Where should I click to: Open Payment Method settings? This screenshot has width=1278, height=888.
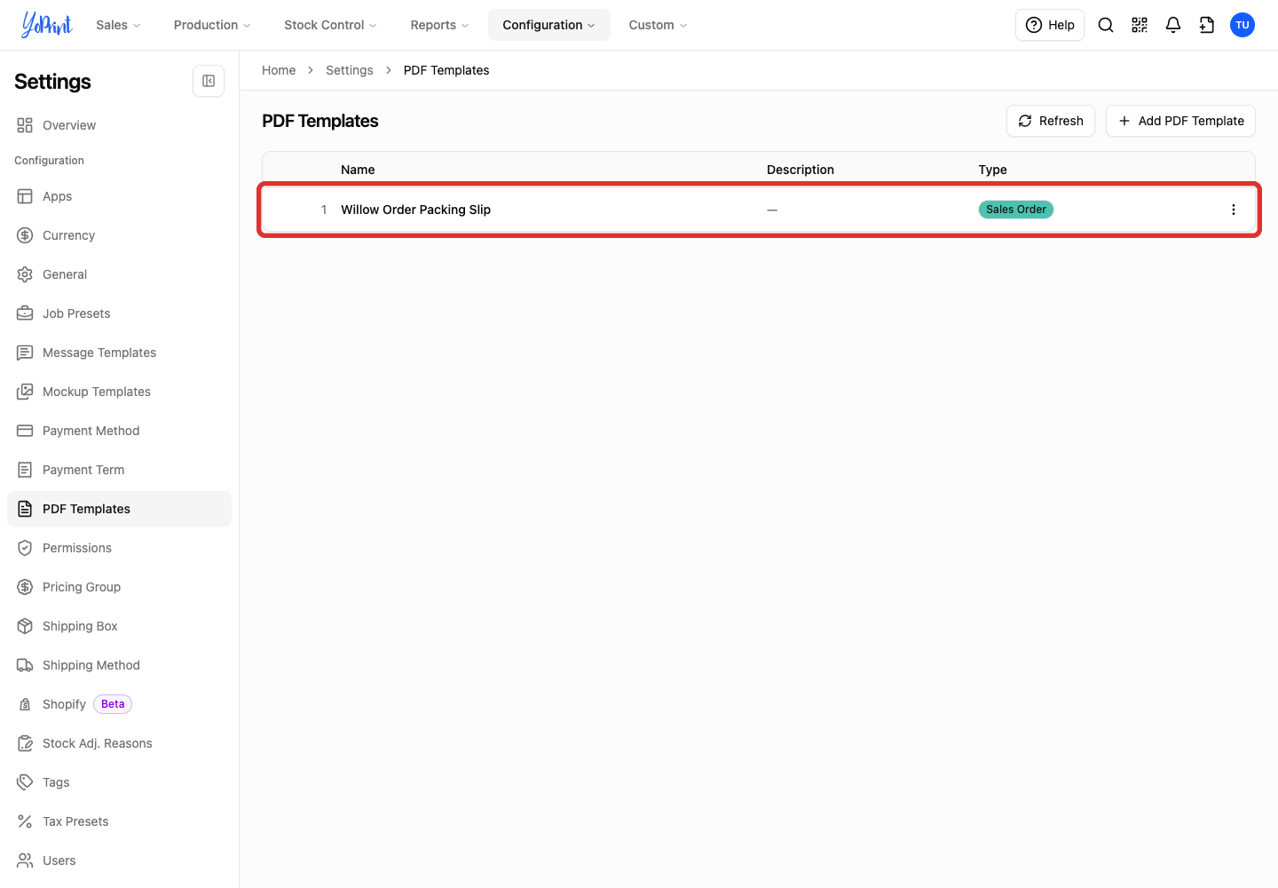pyautogui.click(x=119, y=431)
